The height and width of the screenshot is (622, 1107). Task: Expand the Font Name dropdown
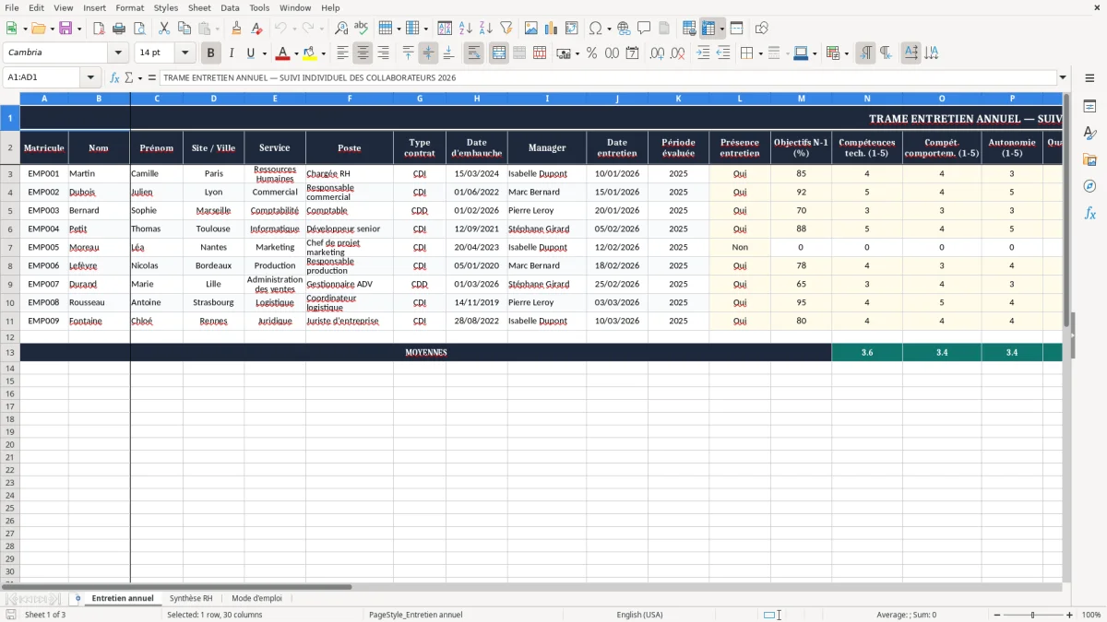point(118,53)
